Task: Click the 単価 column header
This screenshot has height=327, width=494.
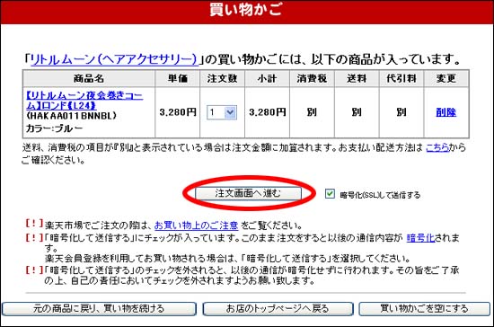Action: click(x=177, y=78)
